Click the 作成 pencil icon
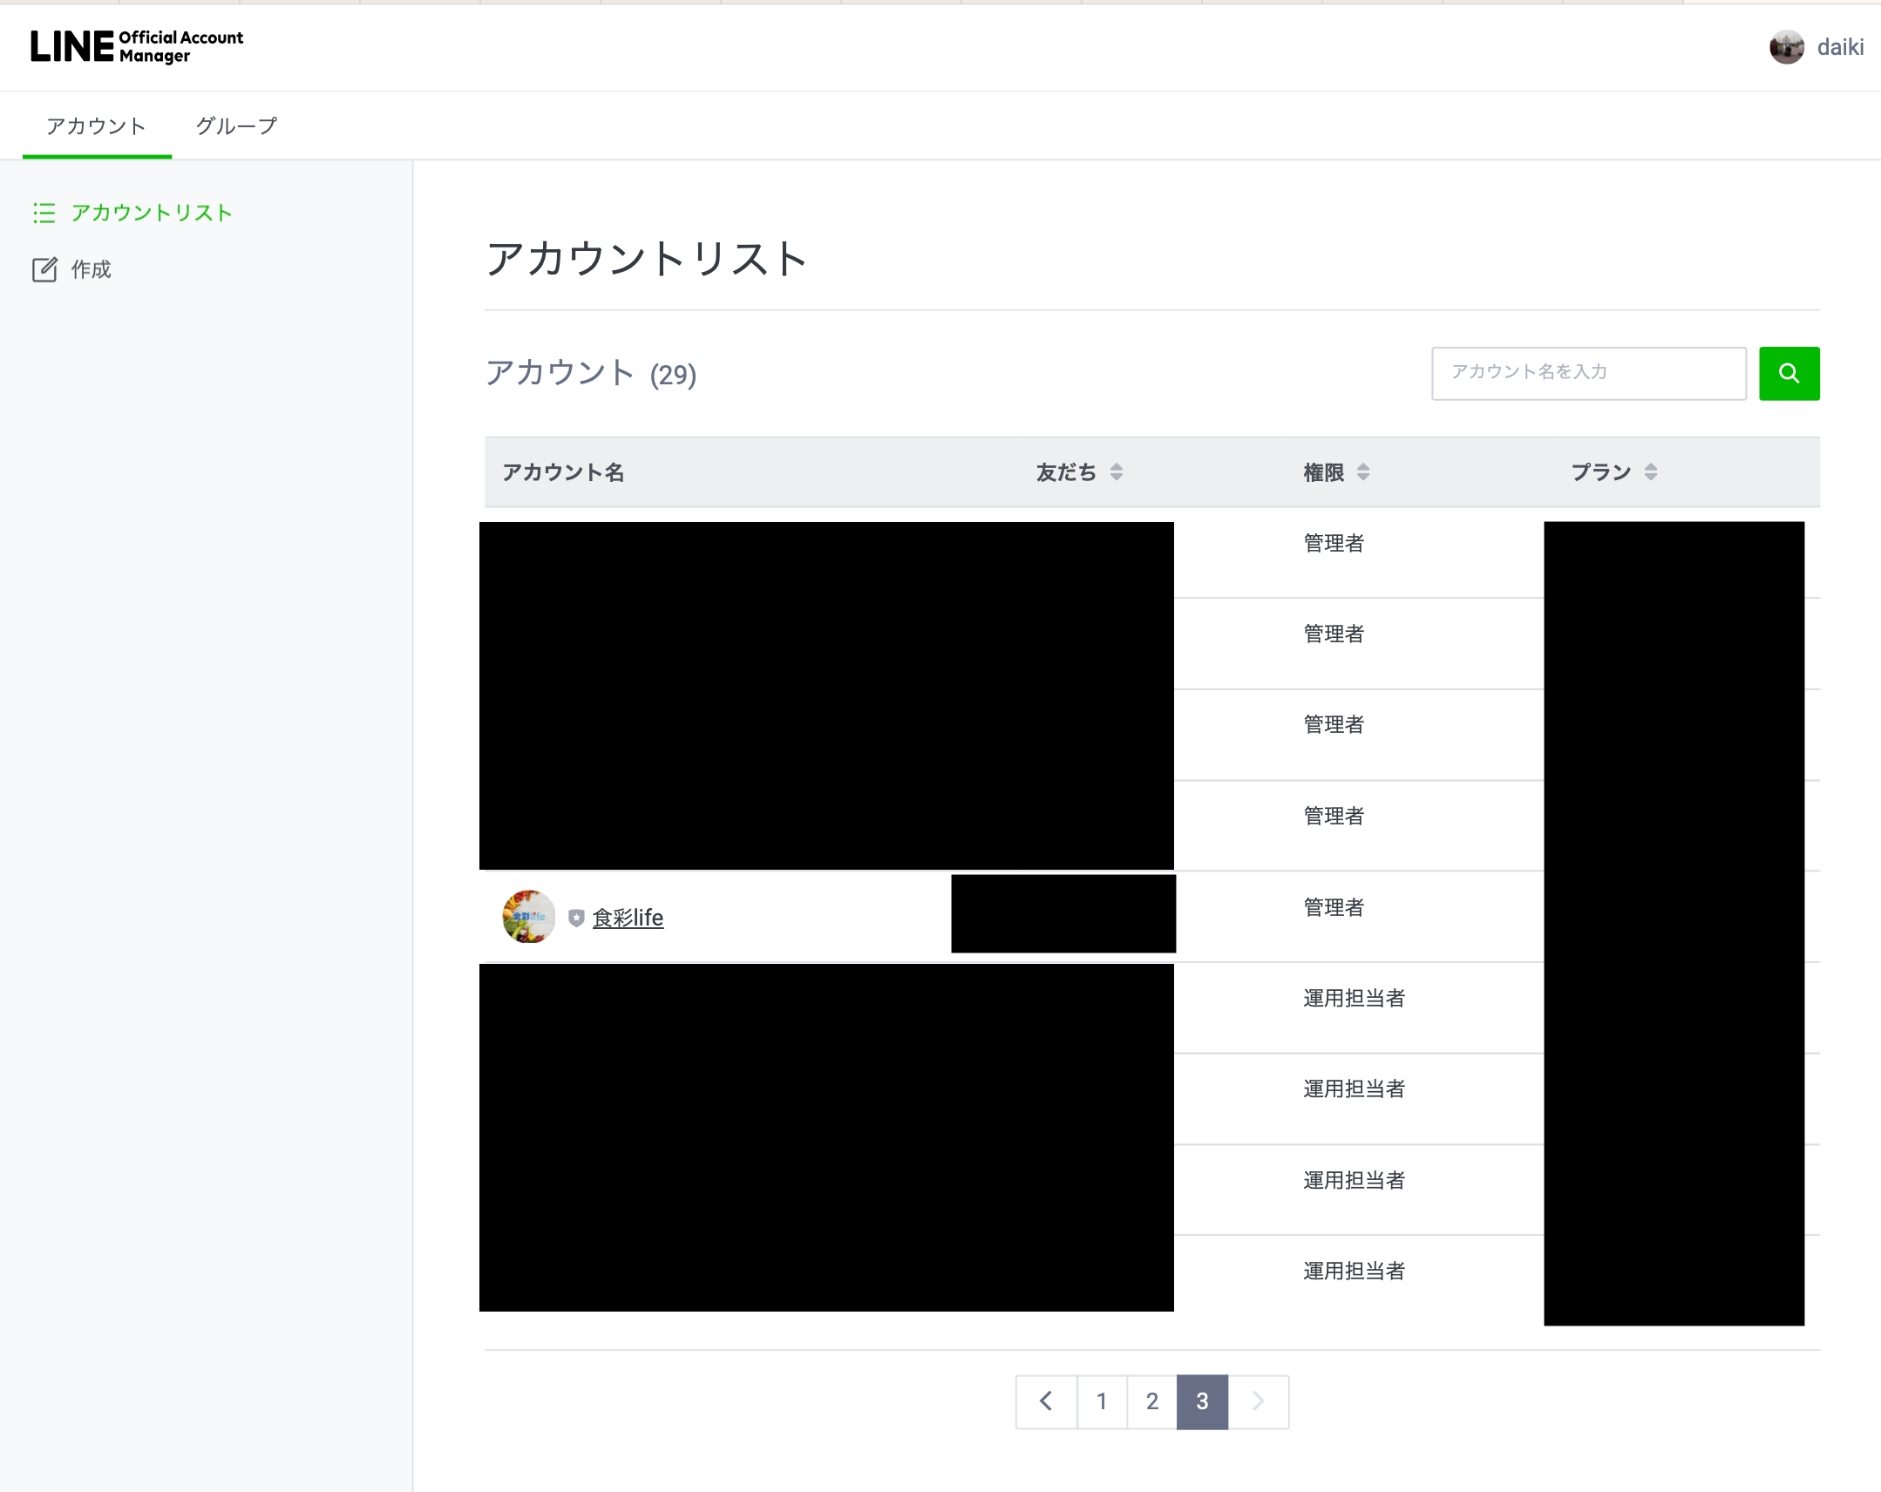This screenshot has width=1881, height=1492. 44,269
